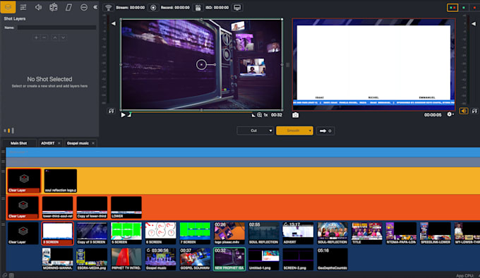Select the NEW PROPHET ISA shot

(x=229, y=259)
